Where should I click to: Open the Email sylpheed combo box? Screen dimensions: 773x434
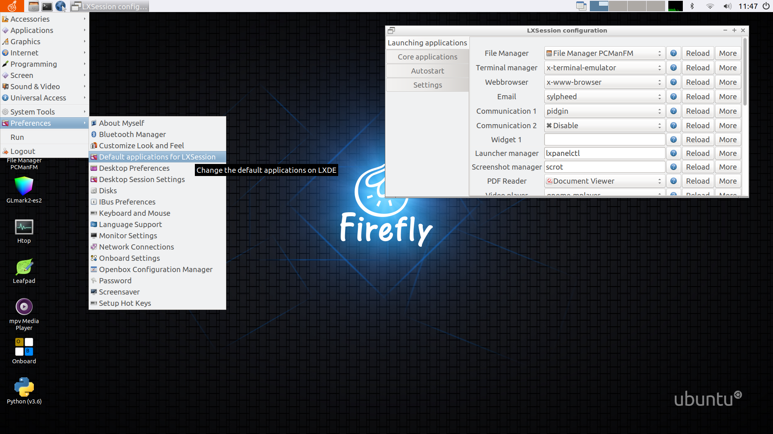pos(604,96)
